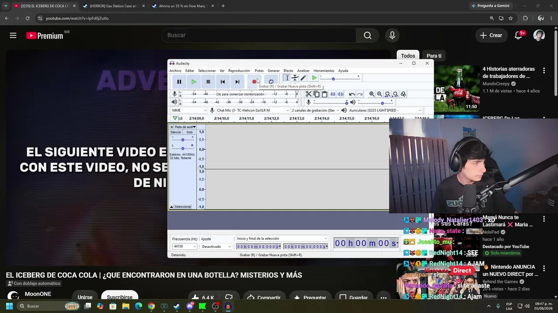This screenshot has width=558, height=313.
Task: Select the Envelope tool
Action: pyautogui.click(x=295, y=78)
